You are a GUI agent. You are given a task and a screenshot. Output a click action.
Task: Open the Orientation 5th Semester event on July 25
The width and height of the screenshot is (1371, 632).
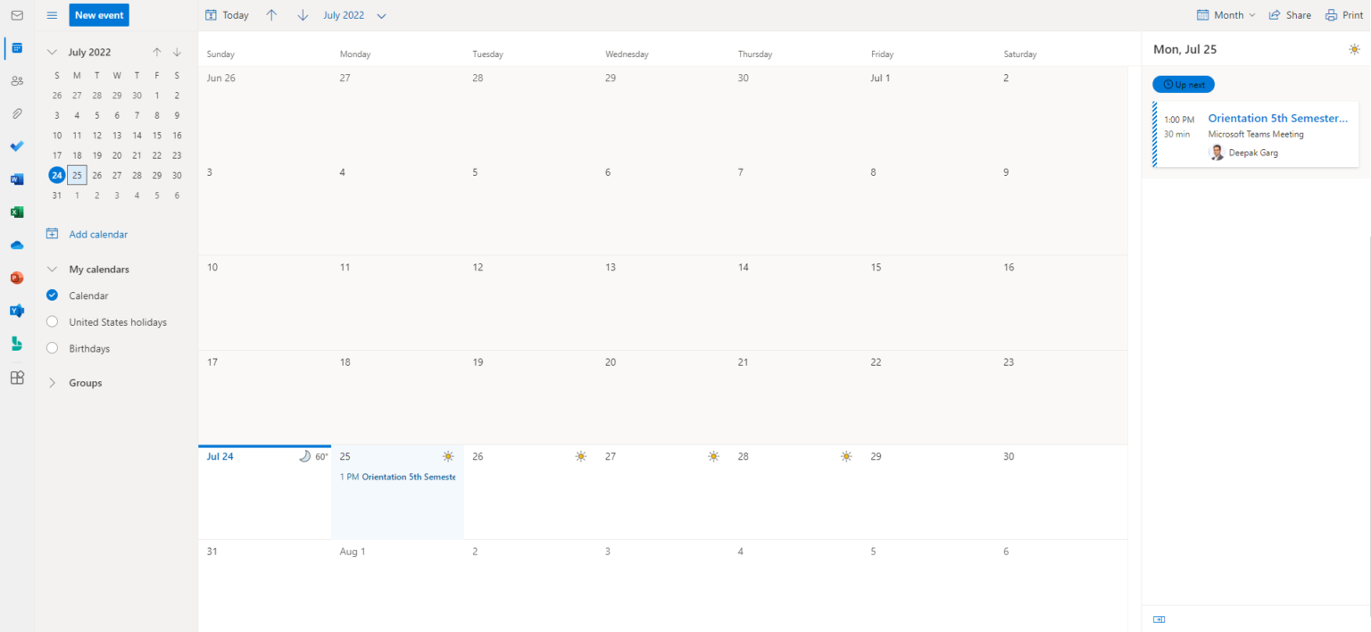coord(398,477)
